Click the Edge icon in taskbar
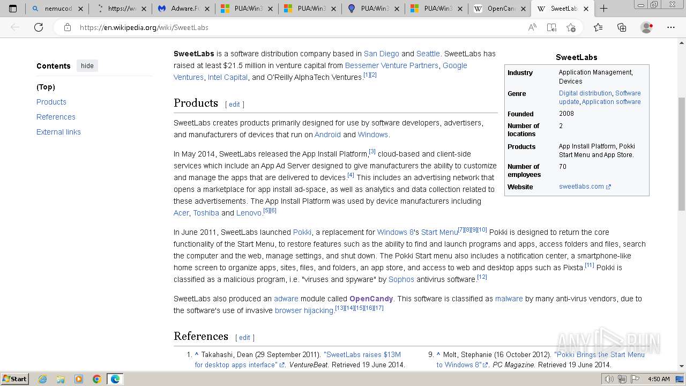The image size is (686, 386). click(x=115, y=379)
